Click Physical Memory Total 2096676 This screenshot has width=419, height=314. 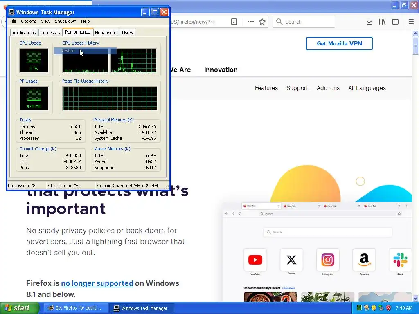(x=147, y=126)
